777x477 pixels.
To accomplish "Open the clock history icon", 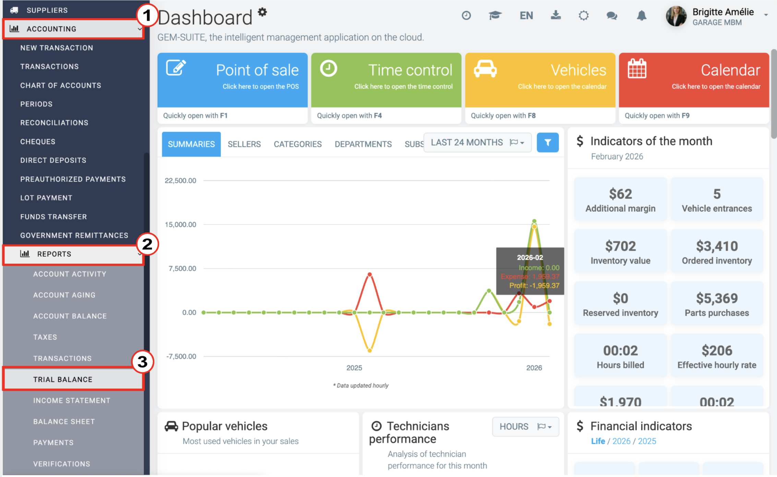I will 466,15.
